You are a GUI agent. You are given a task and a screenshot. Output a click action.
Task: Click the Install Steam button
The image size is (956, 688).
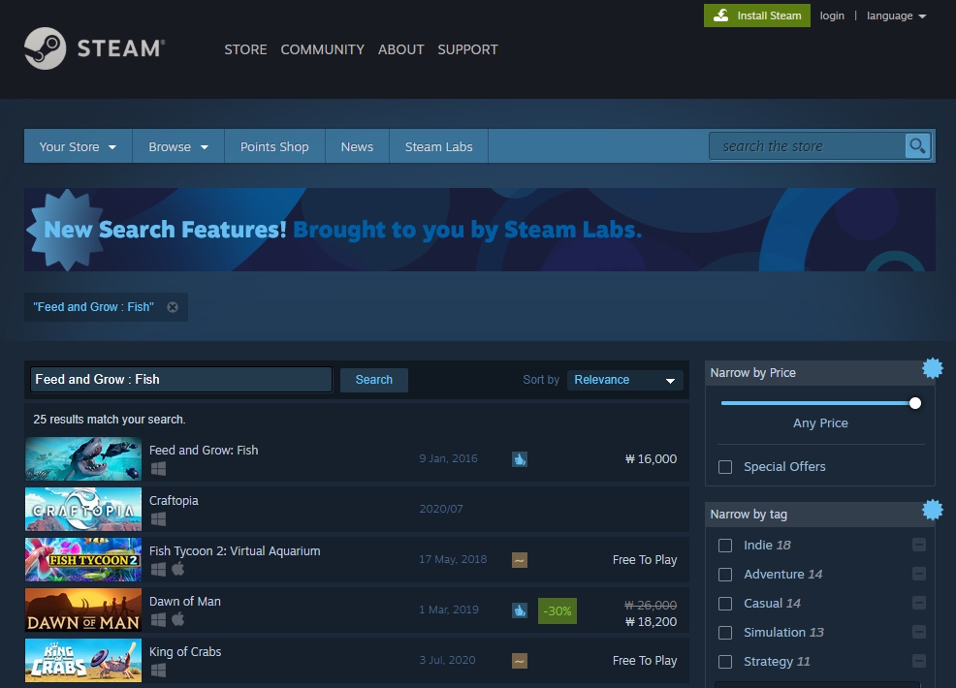click(757, 16)
